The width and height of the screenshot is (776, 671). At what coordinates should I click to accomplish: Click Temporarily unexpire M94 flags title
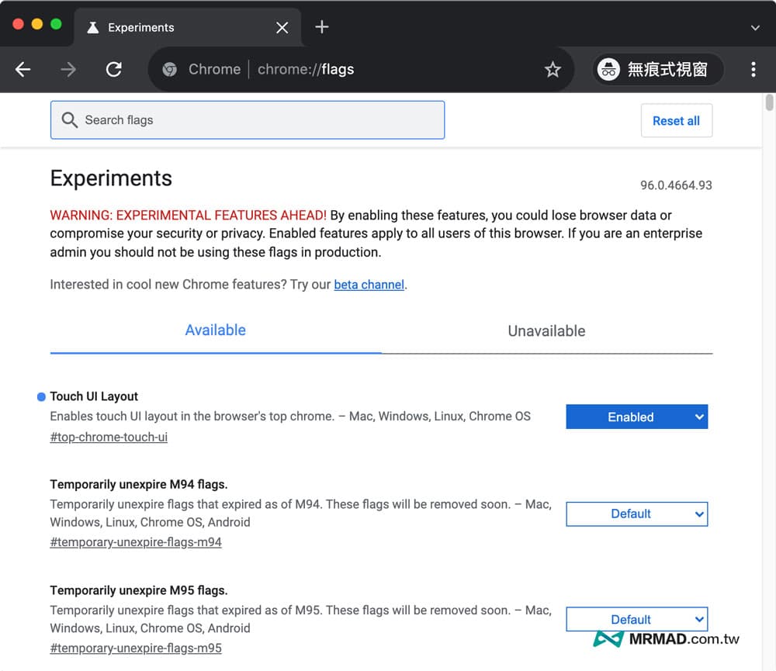click(139, 484)
